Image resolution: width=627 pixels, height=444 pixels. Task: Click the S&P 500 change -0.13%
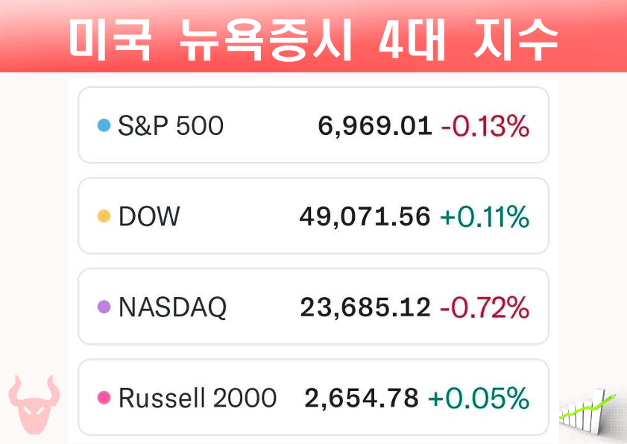pos(485,126)
